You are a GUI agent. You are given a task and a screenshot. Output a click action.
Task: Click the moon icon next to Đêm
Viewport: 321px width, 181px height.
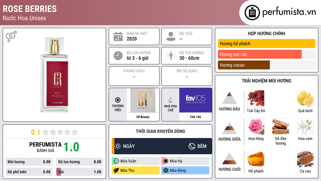[x=192, y=146]
